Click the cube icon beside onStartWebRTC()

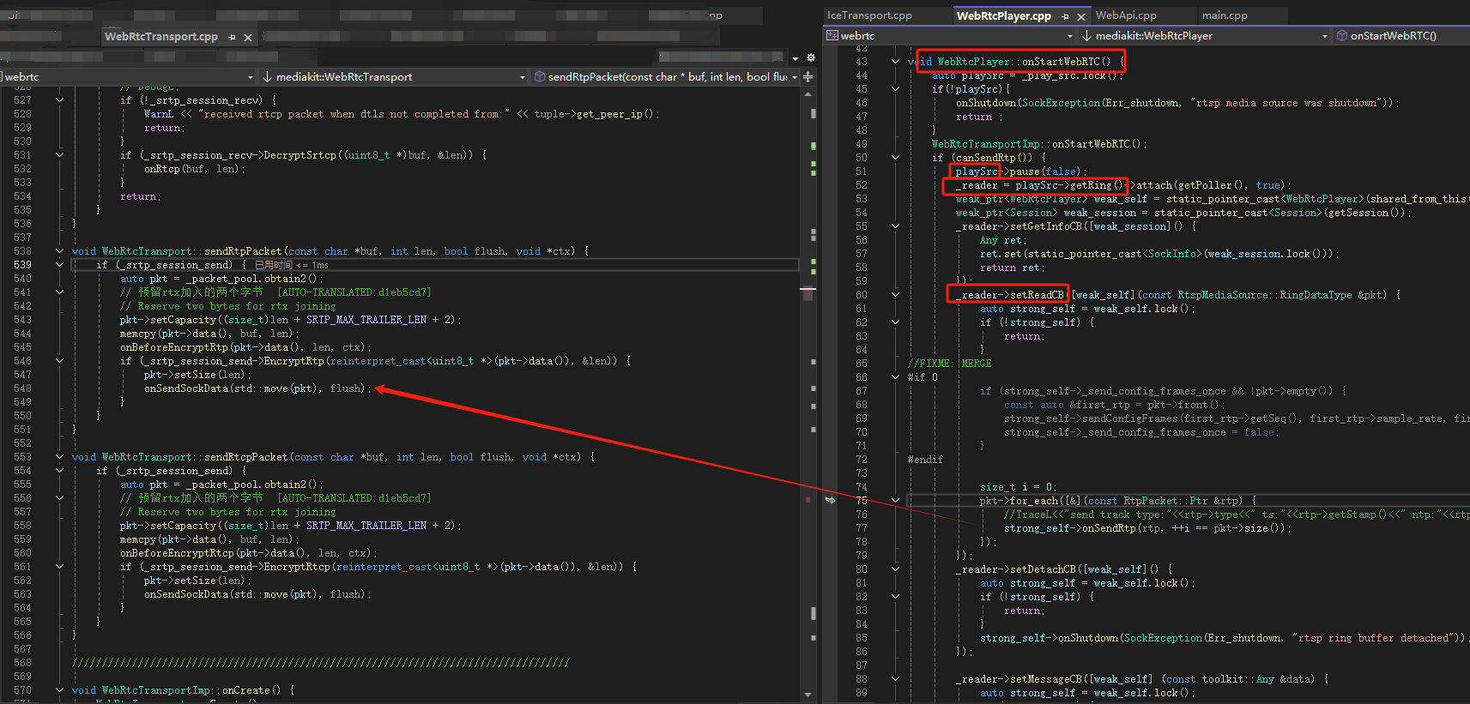click(x=1341, y=35)
